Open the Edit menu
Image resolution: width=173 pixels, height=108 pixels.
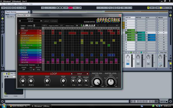tap(7, 4)
